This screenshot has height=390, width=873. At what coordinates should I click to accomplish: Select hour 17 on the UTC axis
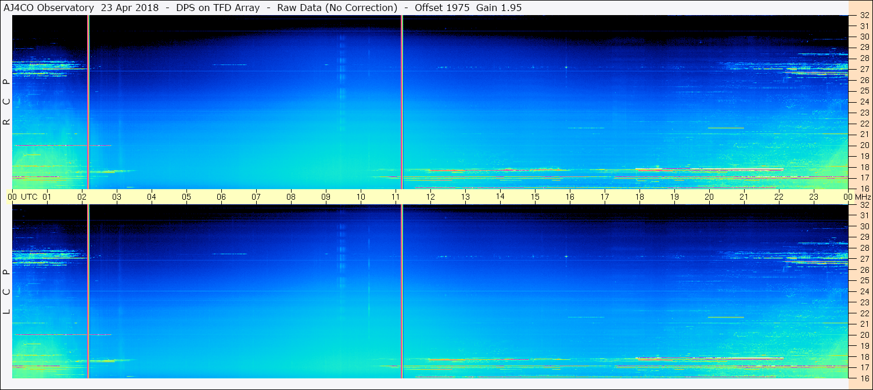605,197
